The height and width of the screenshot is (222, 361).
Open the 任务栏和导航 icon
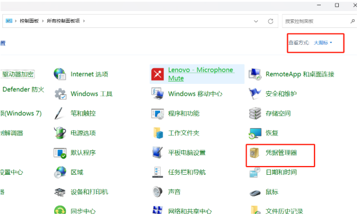point(157,172)
